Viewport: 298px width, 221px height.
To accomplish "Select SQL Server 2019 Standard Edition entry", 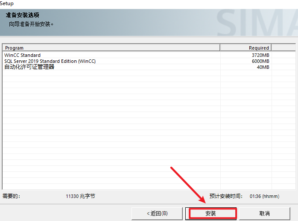I will (x=50, y=61).
